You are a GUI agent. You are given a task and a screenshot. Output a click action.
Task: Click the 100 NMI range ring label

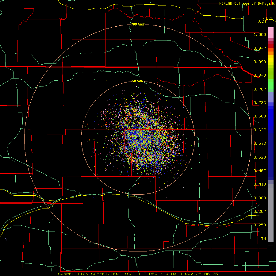coord(138,24)
